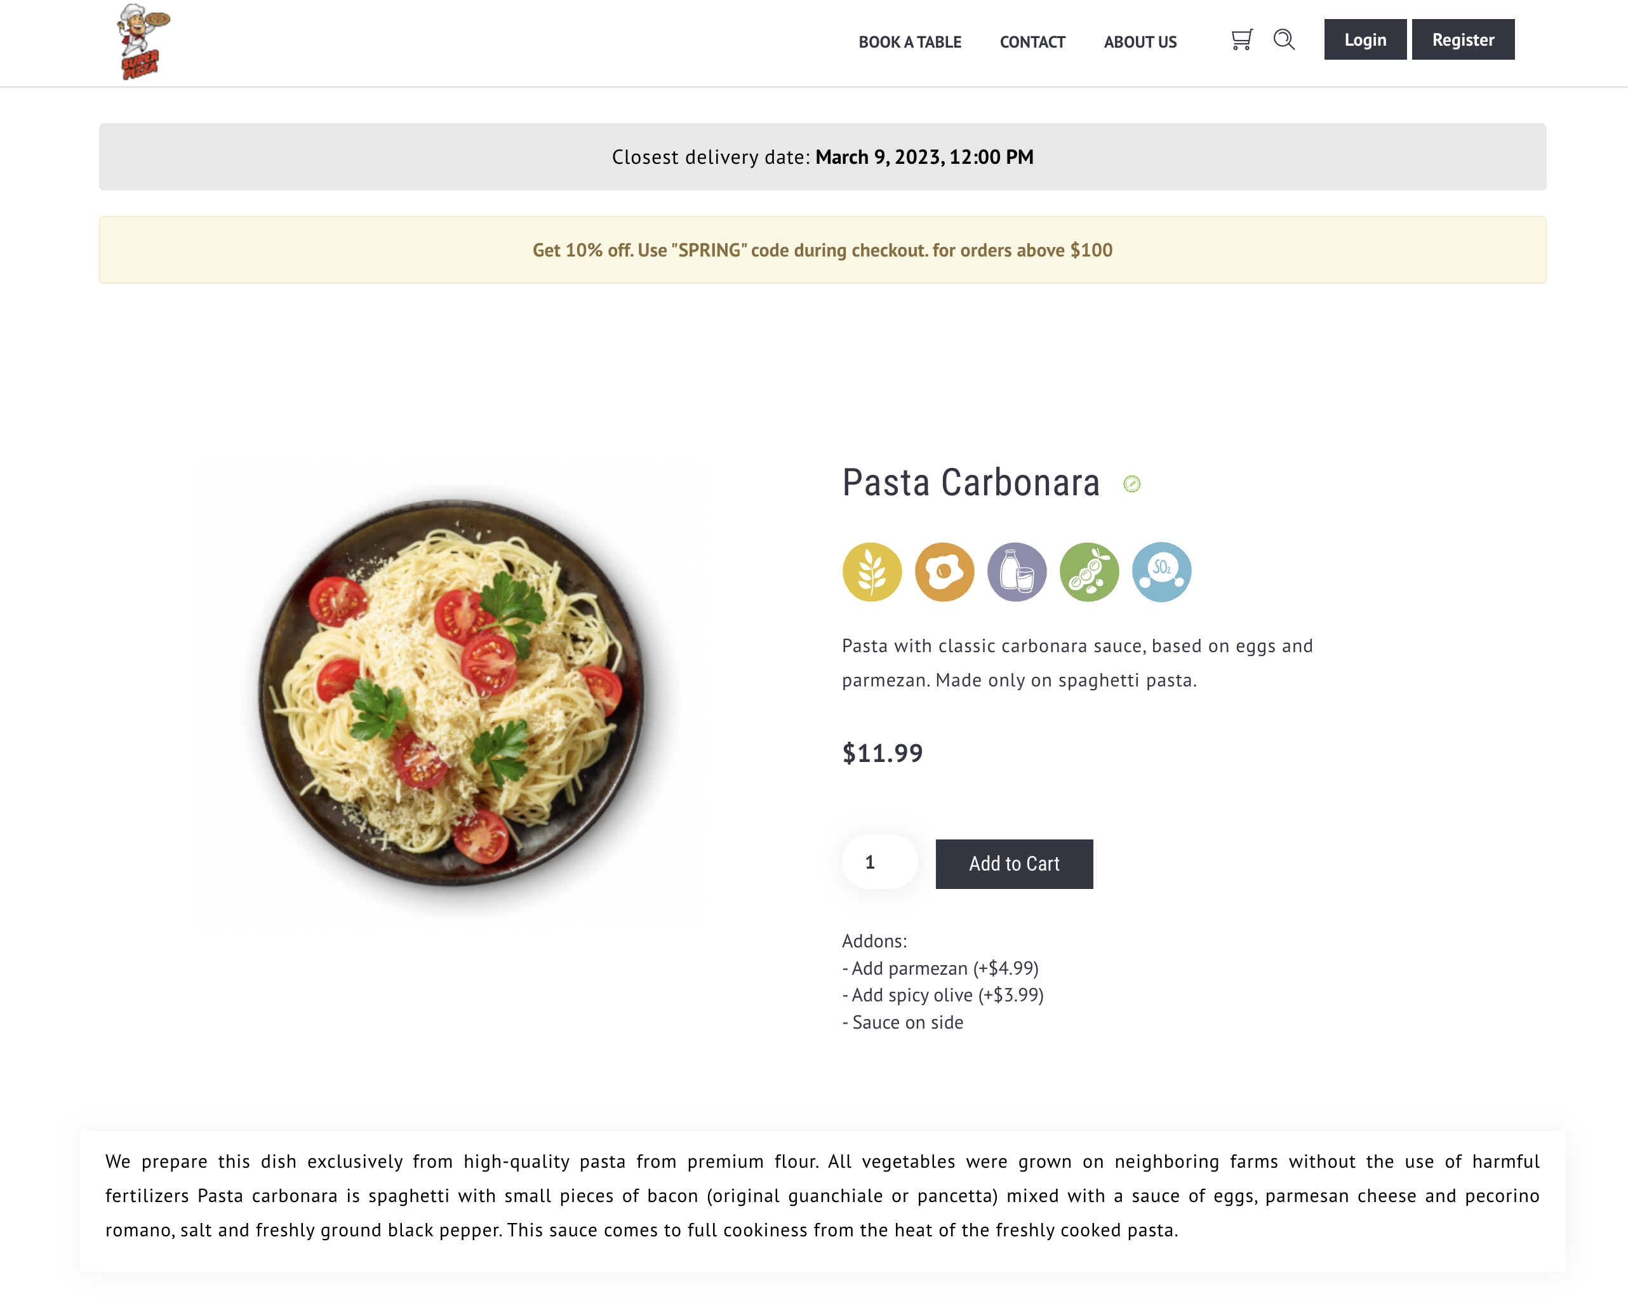Click the search magnifier icon

click(x=1284, y=40)
